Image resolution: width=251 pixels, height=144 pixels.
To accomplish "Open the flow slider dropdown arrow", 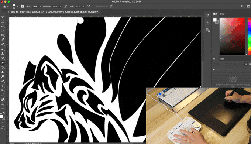I will pos(83,6).
